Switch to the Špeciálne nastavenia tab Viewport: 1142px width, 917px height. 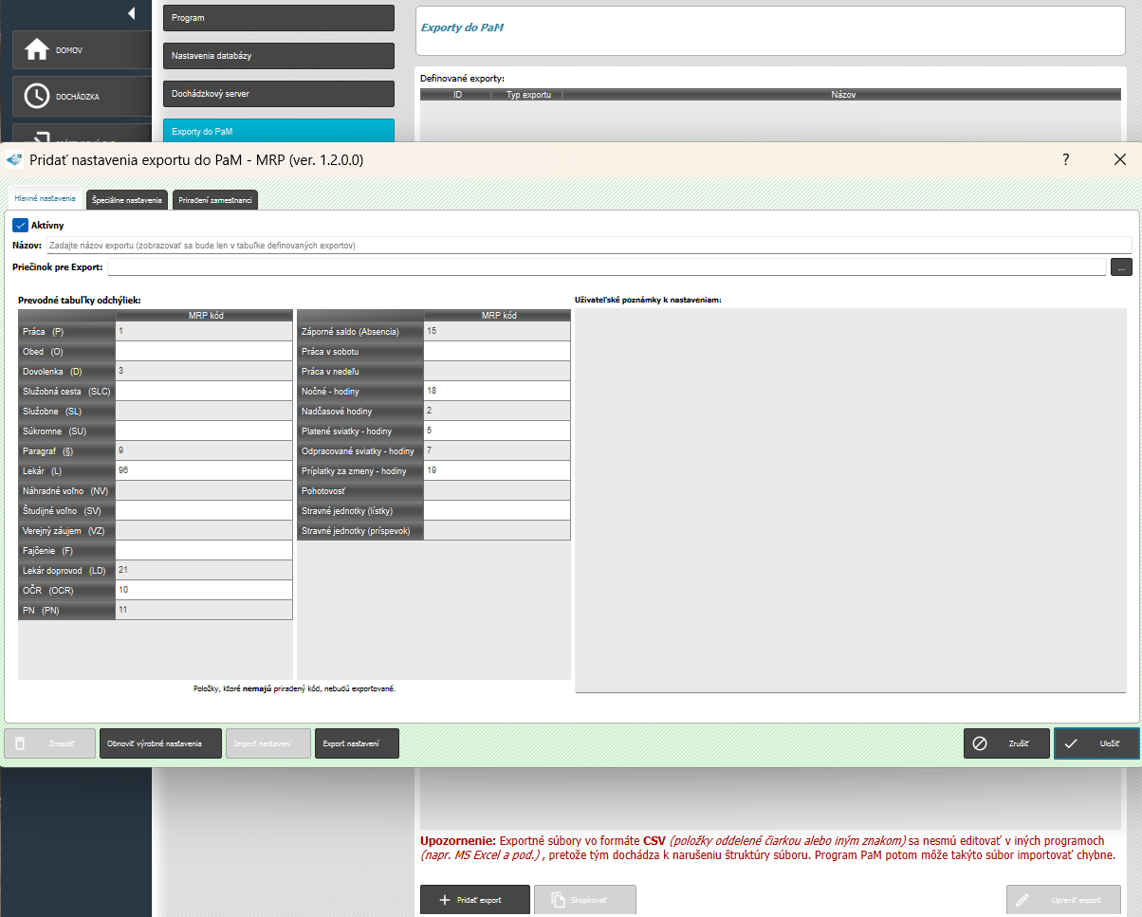click(127, 200)
